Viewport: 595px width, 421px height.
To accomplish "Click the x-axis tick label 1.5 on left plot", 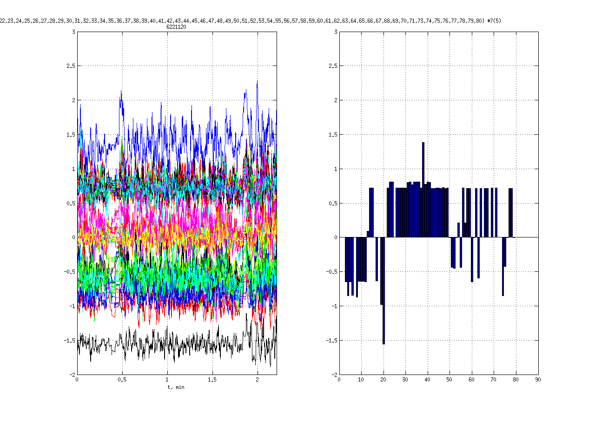I will tap(212, 380).
